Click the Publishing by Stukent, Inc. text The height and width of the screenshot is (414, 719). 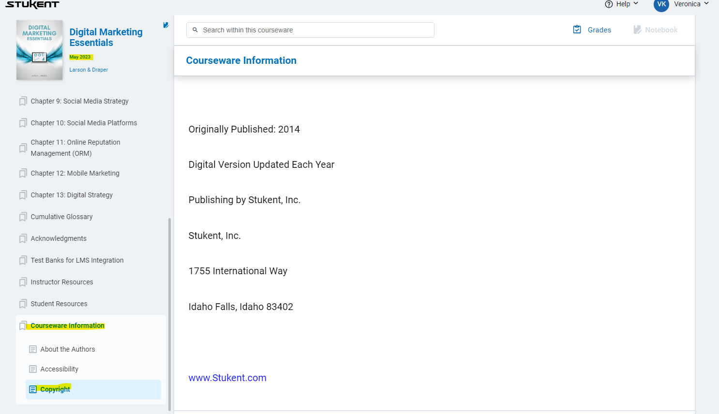[x=244, y=200]
